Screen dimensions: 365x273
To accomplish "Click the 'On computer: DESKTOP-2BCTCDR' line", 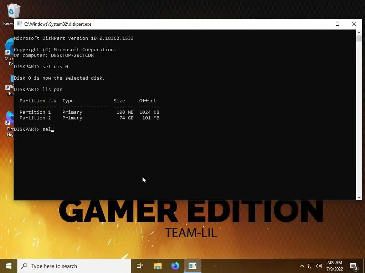I will click(54, 55).
